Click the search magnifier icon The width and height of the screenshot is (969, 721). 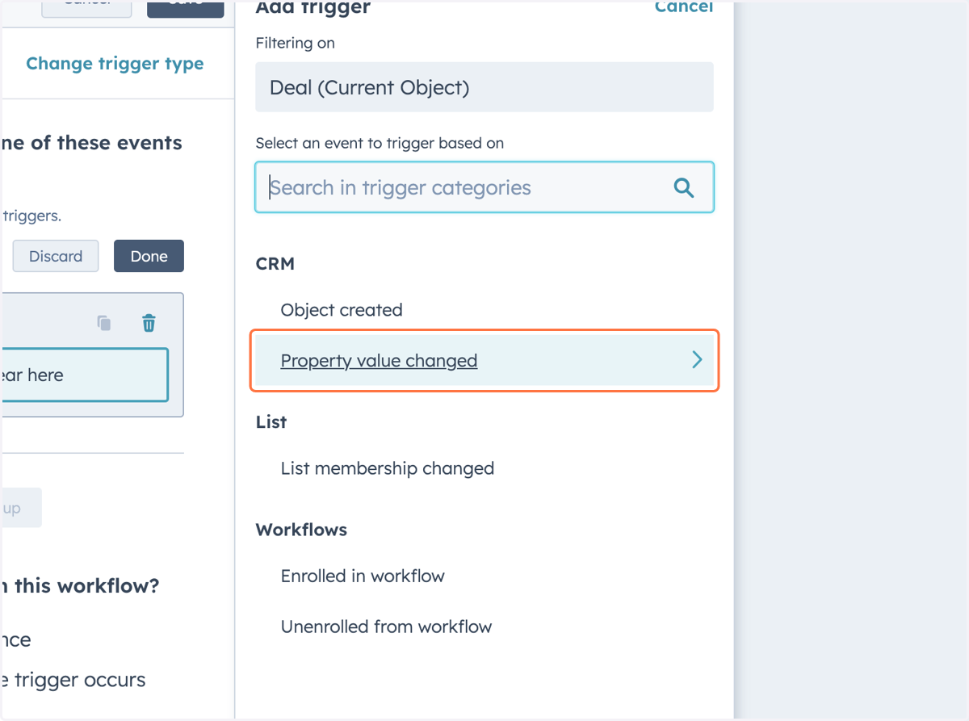(x=683, y=187)
